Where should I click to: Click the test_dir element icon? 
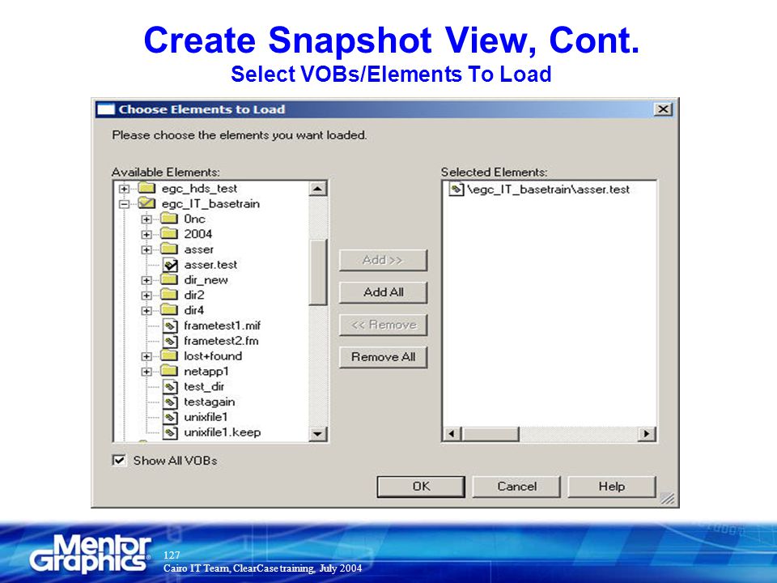(170, 387)
